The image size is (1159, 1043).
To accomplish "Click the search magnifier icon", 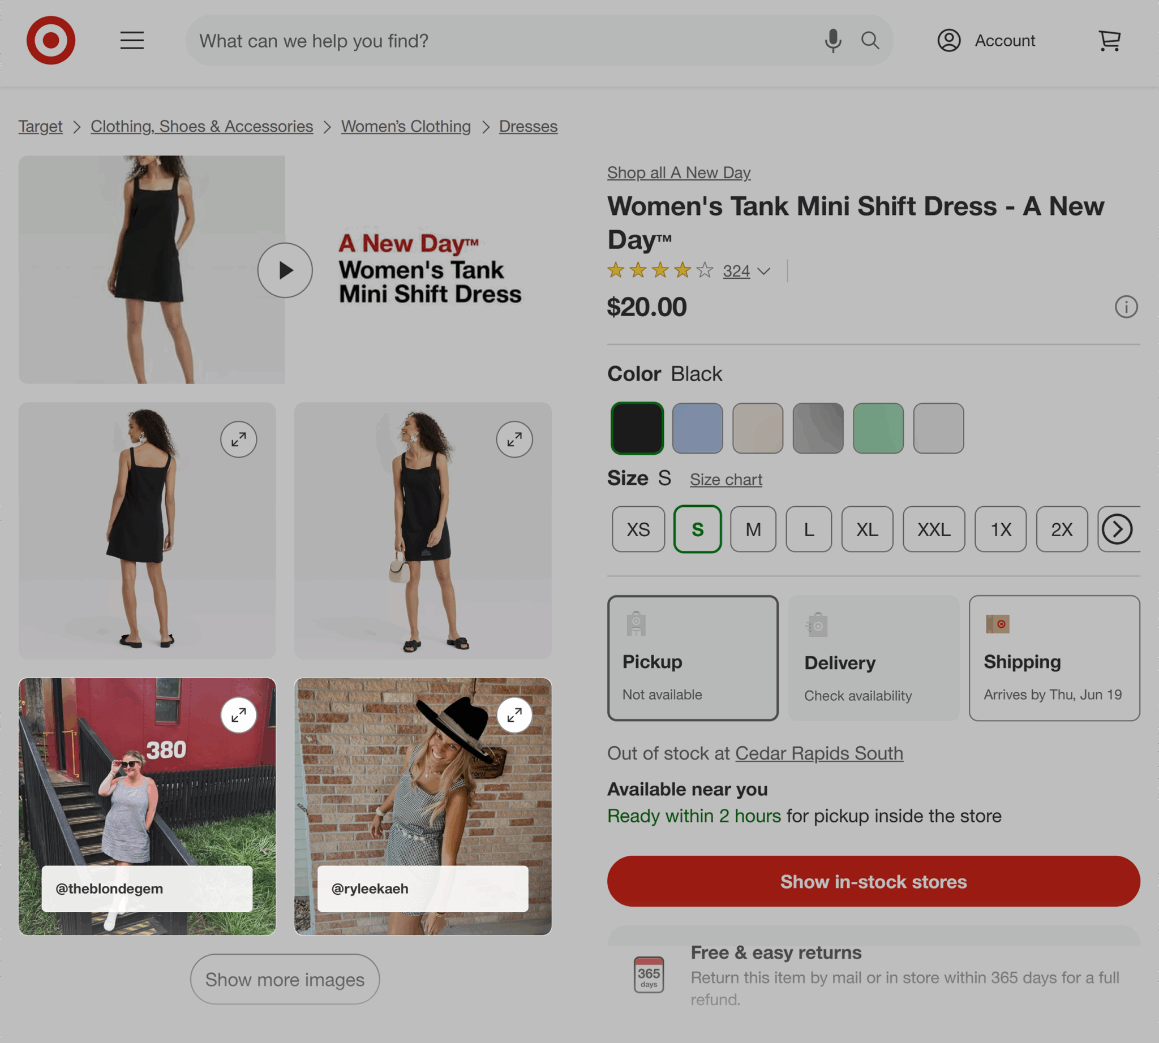I will click(869, 40).
